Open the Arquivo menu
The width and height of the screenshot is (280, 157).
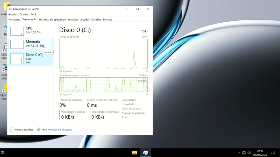pos(13,14)
